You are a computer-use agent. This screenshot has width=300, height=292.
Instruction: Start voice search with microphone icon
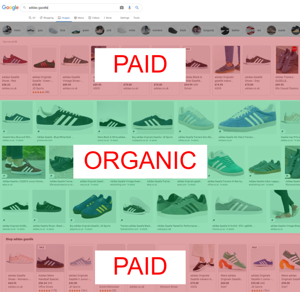point(129,8)
